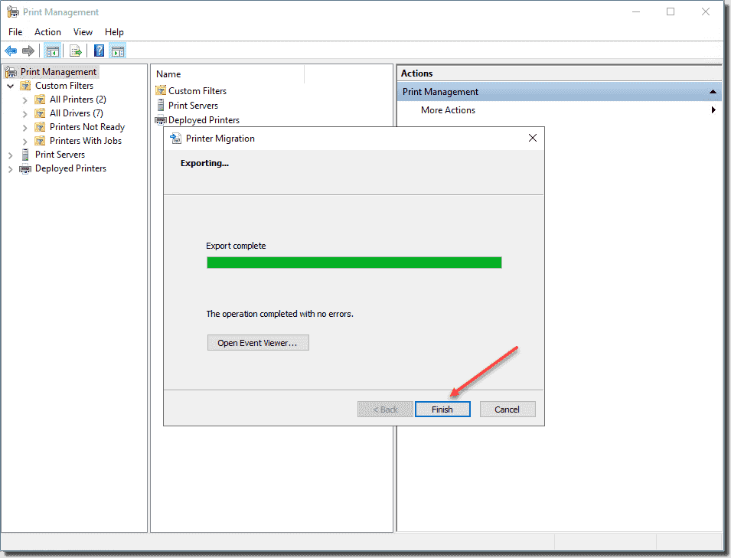Open the View menu
The width and height of the screenshot is (731, 558).
(83, 31)
